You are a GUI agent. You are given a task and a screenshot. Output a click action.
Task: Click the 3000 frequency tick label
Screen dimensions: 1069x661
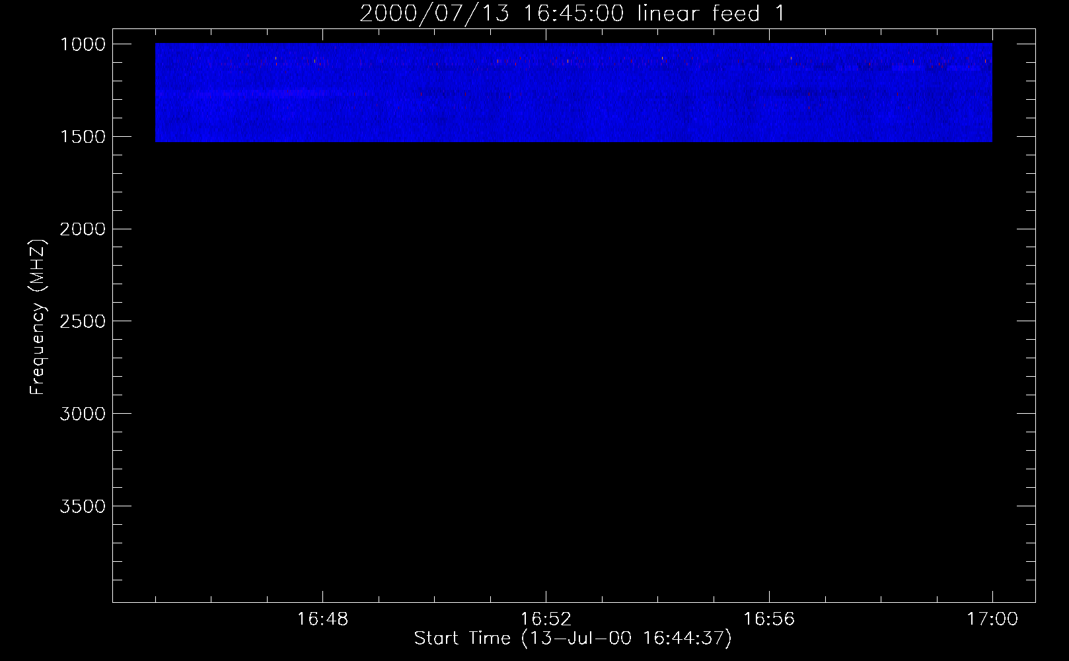(x=83, y=414)
